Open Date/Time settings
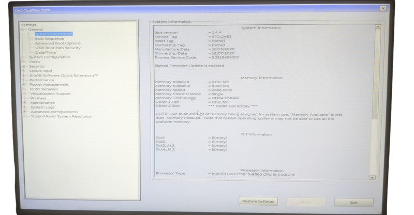 (46, 53)
